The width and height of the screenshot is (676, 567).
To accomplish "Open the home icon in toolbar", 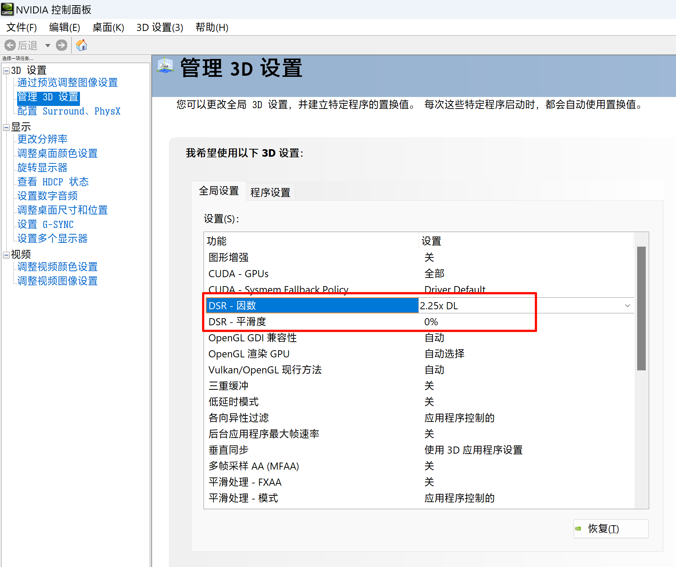I will 81,46.
